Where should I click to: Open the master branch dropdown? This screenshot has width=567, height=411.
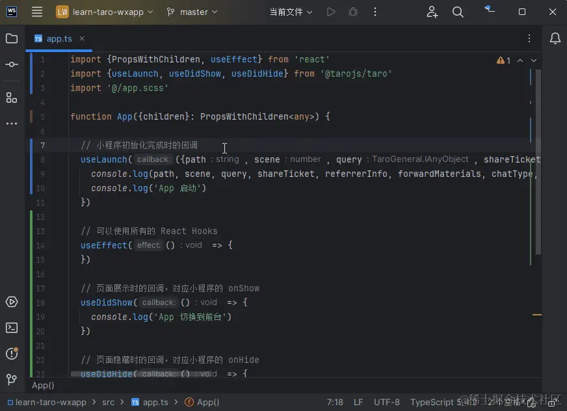(x=192, y=12)
